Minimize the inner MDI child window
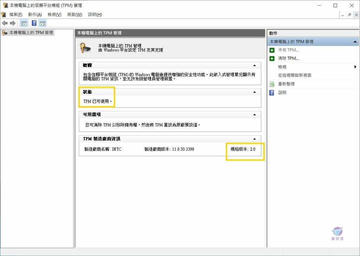This screenshot has height=256, width=360. click(x=343, y=15)
